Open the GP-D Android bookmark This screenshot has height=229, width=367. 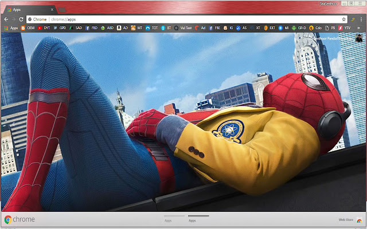(299, 28)
